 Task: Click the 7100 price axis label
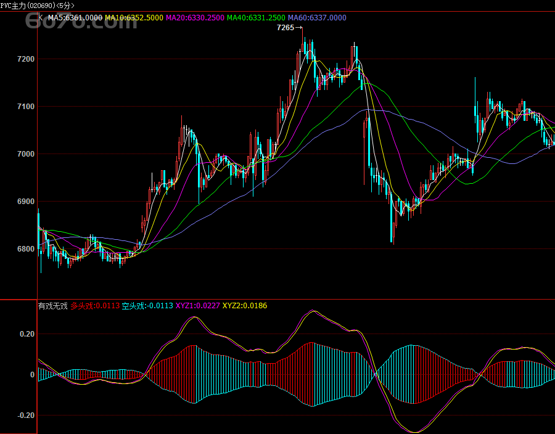[x=26, y=107]
